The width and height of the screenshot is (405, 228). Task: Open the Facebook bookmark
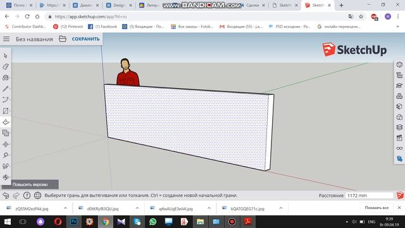point(103,27)
